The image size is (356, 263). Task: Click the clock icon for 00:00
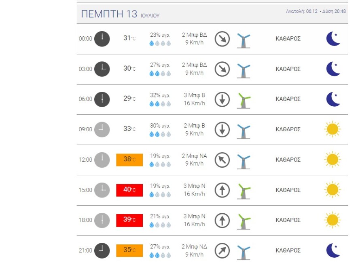click(102, 39)
